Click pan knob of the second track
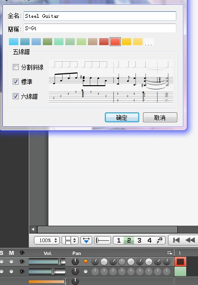198x285 pixels. pos(75,271)
